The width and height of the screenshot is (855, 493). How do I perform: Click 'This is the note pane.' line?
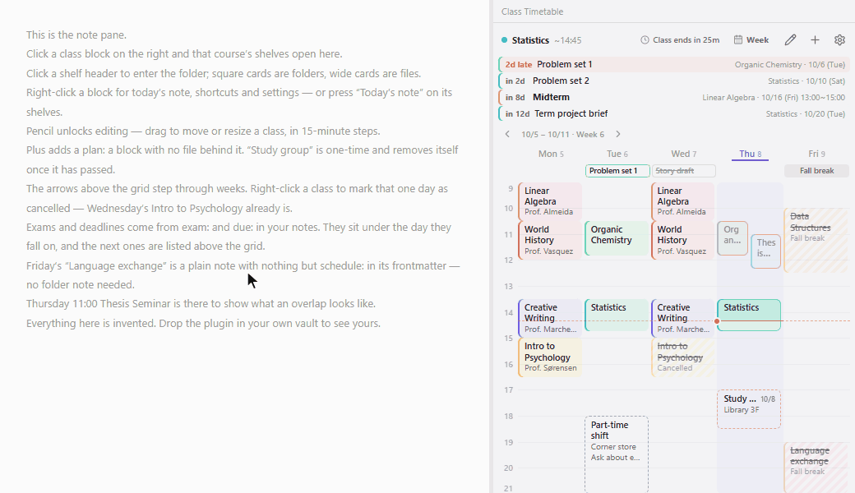point(76,35)
